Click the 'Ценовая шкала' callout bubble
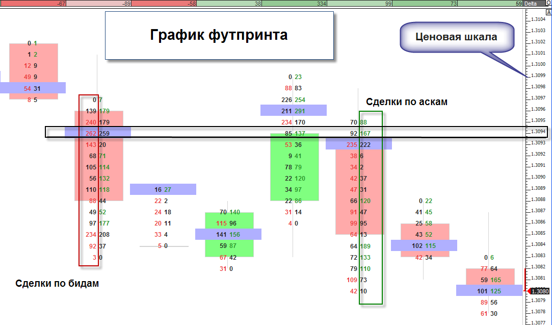The height and width of the screenshot is (325, 552). (x=456, y=37)
